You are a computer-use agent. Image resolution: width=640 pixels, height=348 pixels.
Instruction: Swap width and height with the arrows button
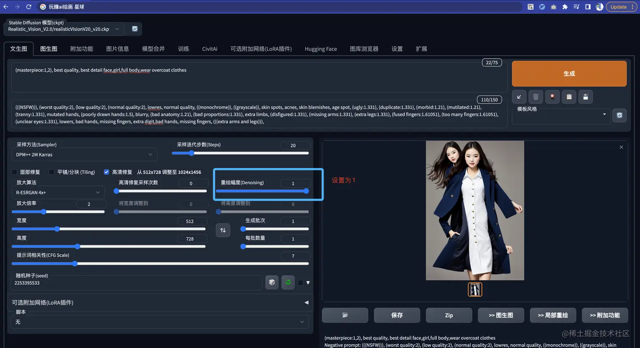(223, 230)
